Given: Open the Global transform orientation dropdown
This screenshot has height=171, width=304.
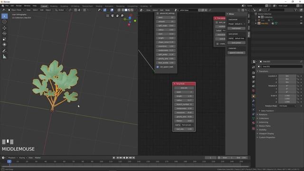Looking at the screenshot, I should tap(61, 10).
